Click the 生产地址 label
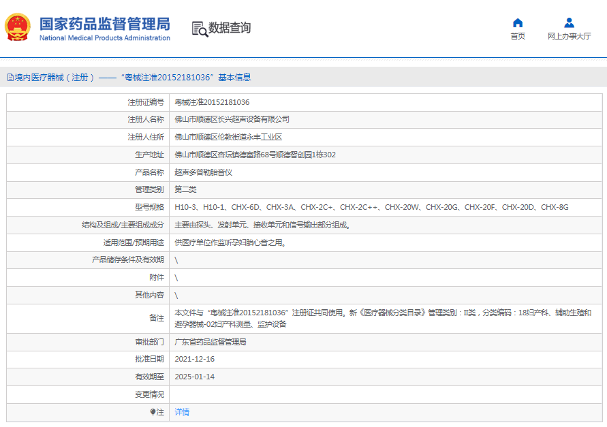 pos(149,155)
